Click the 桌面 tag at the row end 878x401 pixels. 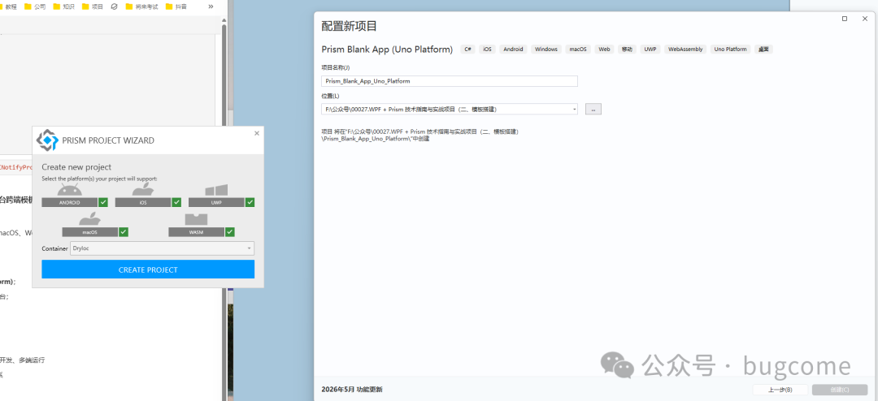(x=763, y=50)
